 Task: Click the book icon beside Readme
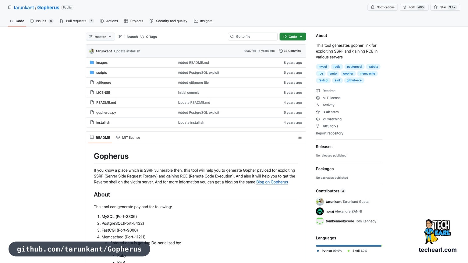(318, 91)
